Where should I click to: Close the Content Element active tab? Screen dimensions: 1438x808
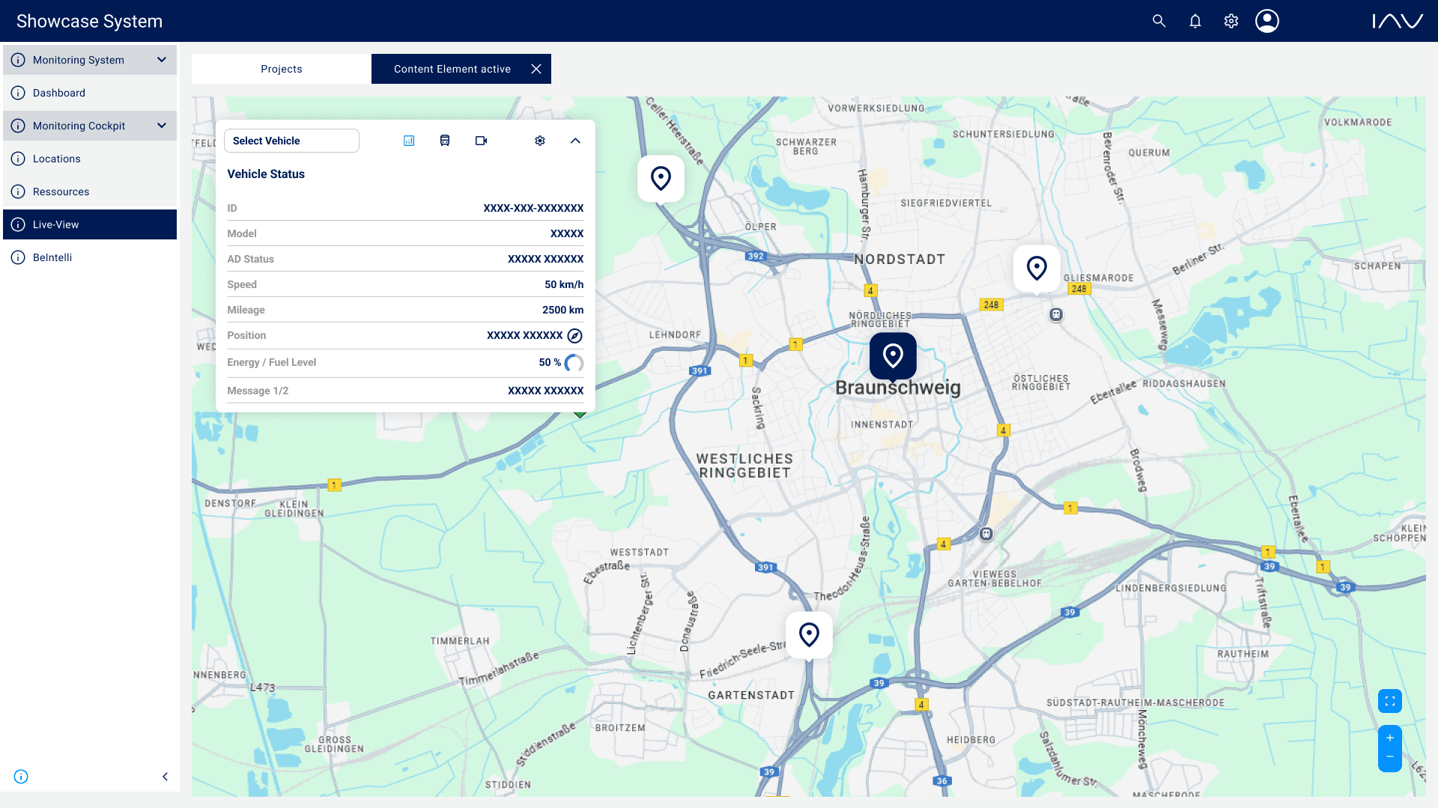coord(536,69)
